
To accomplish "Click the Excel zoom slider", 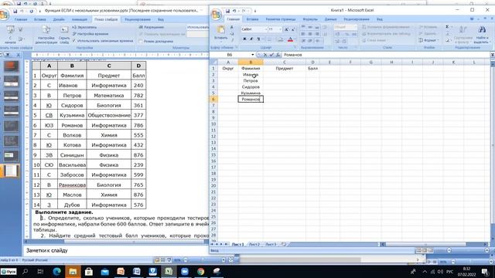I will tap(467, 250).
